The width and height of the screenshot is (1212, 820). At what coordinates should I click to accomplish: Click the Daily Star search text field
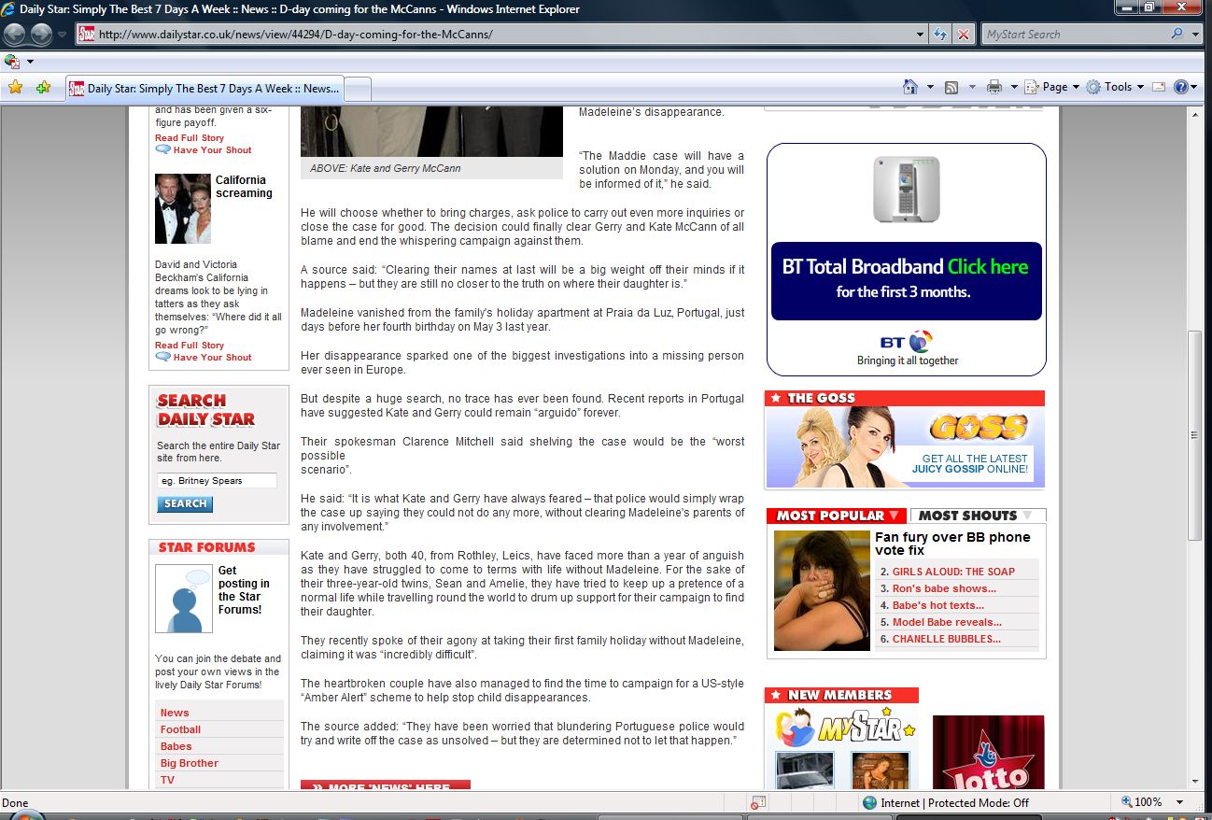pos(217,481)
